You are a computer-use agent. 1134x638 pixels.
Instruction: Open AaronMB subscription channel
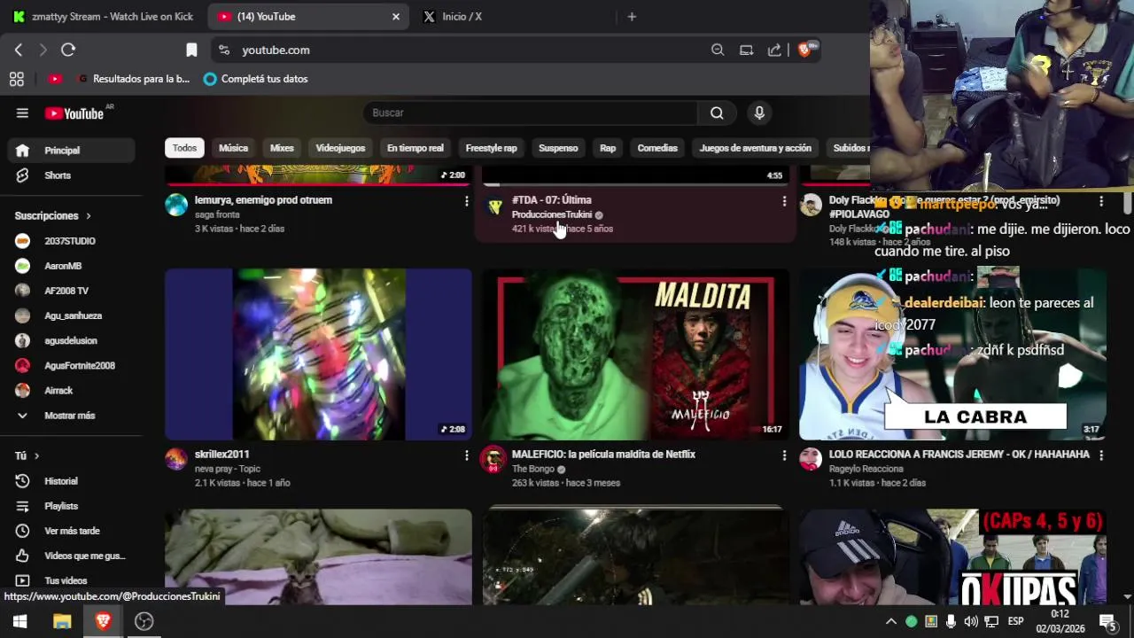71,266
